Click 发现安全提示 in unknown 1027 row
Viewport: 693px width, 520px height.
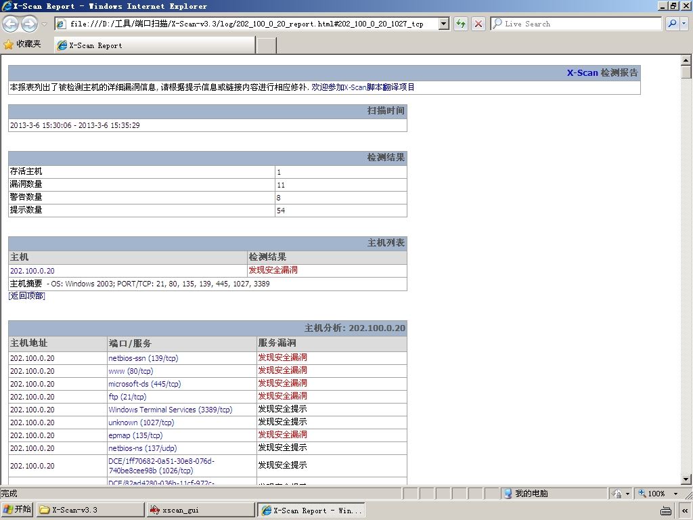click(x=282, y=422)
